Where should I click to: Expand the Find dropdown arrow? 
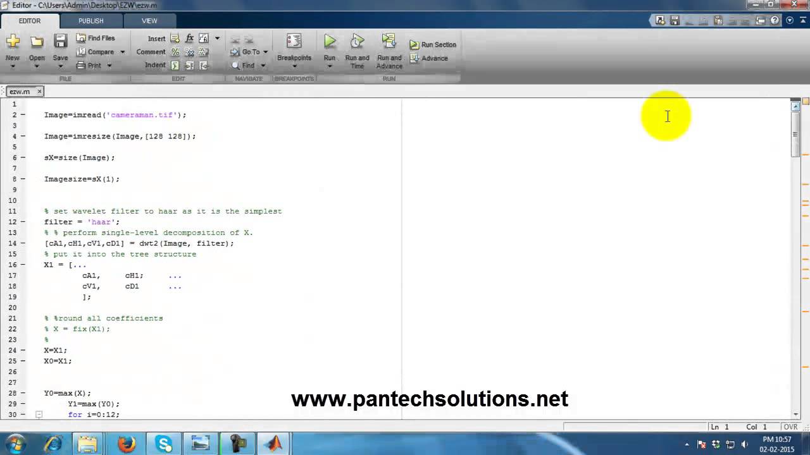263,66
